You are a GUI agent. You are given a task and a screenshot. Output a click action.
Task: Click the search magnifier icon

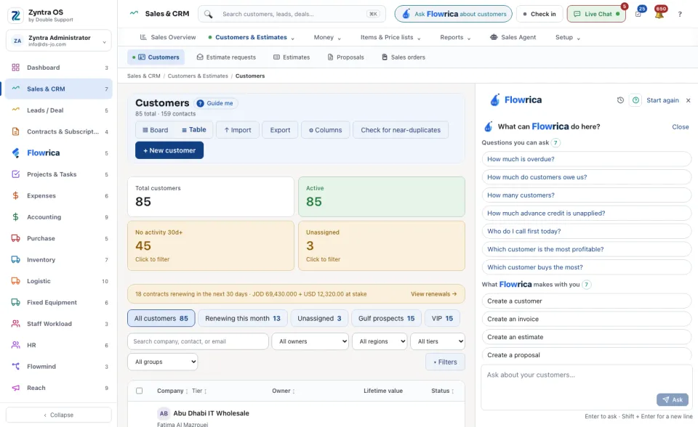coord(208,14)
